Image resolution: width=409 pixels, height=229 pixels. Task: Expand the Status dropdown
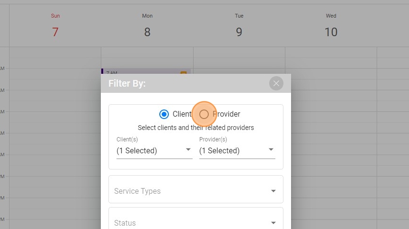tap(195, 222)
